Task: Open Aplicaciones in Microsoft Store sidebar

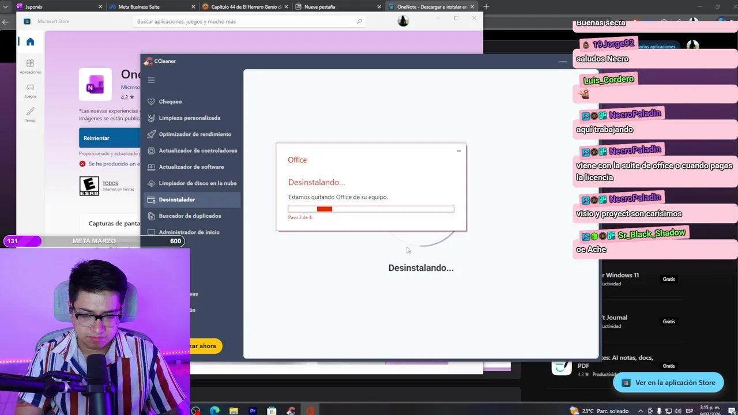Action: pos(30,66)
